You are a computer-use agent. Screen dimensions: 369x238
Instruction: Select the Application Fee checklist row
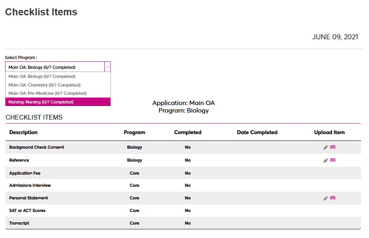[25, 173]
